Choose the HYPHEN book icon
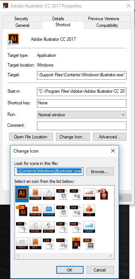135x279 pixels. click(35, 194)
